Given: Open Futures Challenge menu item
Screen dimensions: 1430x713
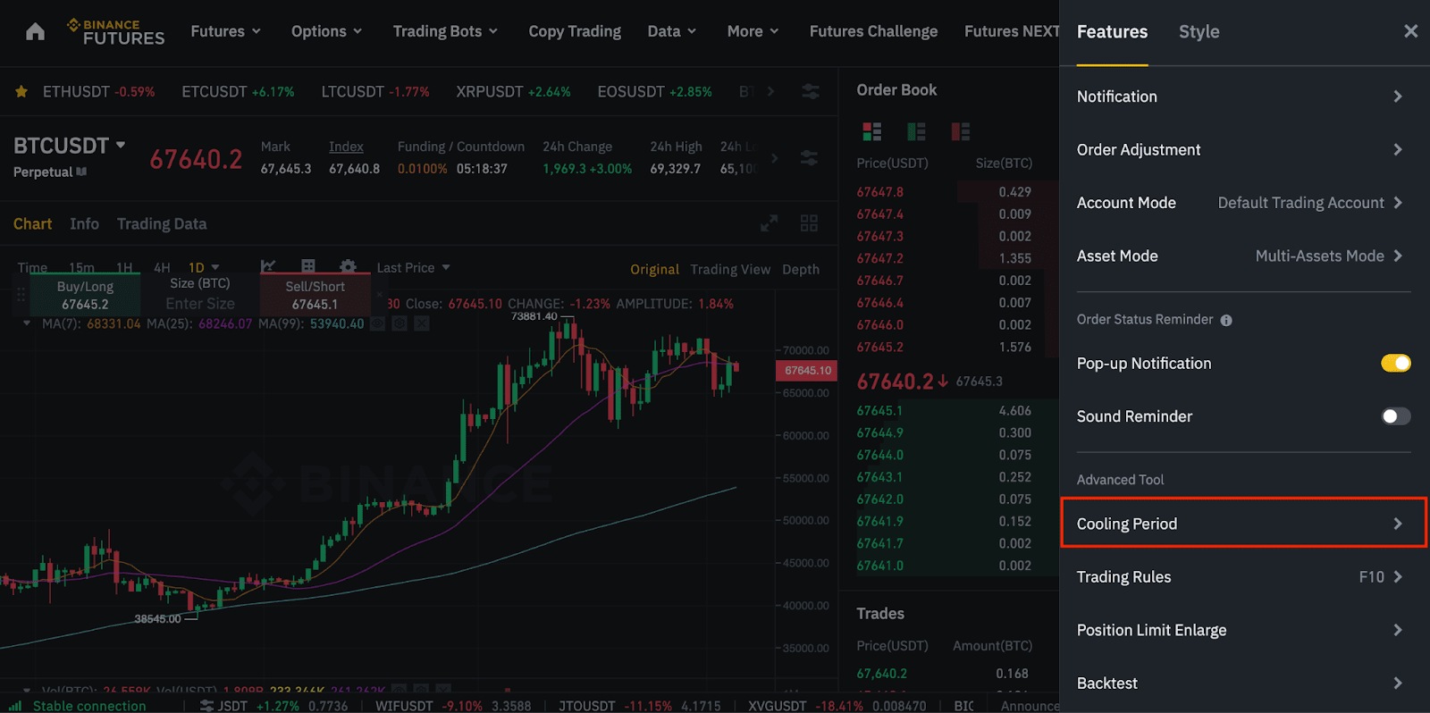Looking at the screenshot, I should tap(873, 31).
